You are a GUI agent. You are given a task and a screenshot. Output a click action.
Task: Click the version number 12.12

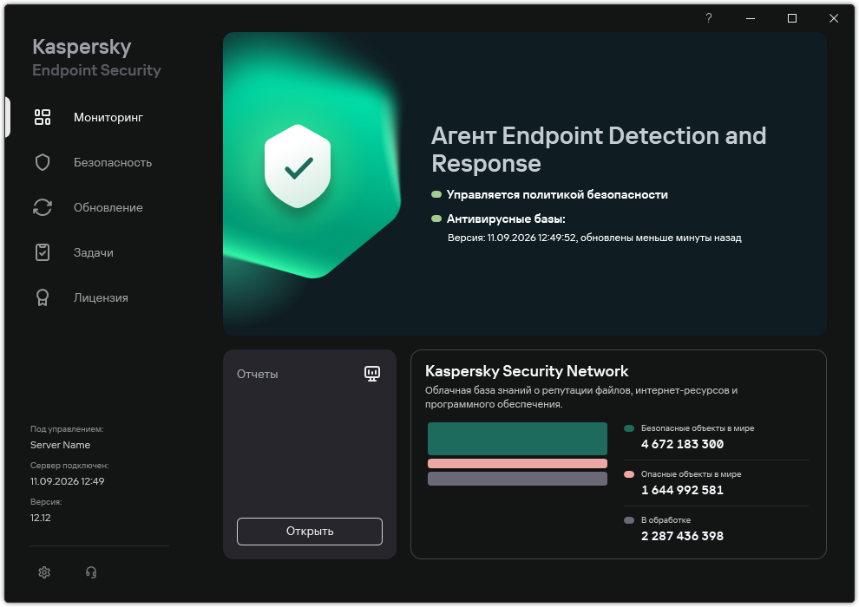click(x=40, y=518)
